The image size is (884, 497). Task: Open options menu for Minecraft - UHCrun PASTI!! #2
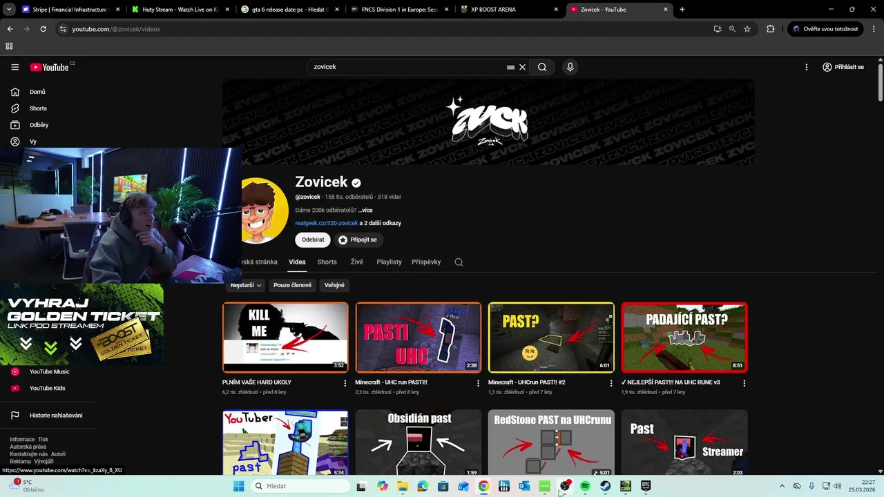(611, 383)
